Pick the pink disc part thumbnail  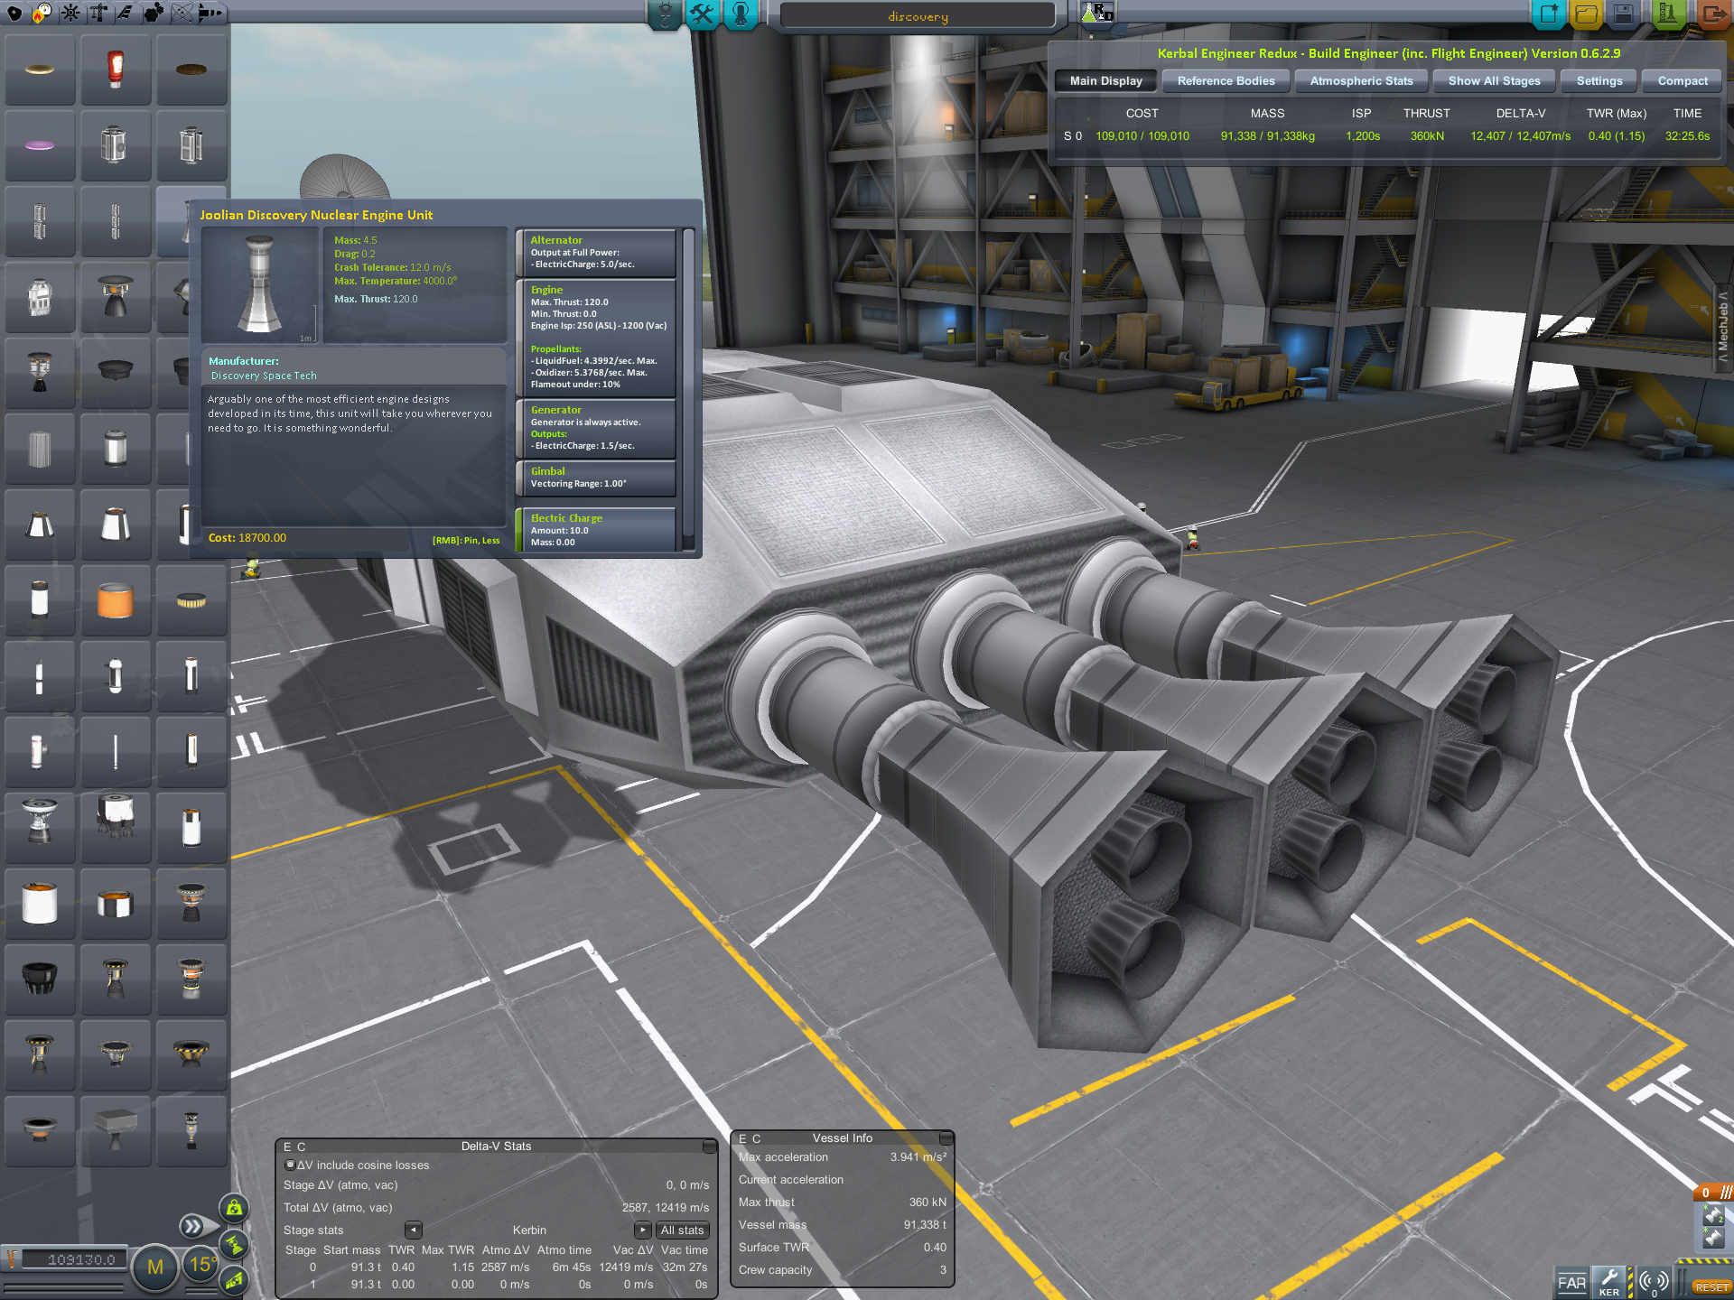[40, 145]
